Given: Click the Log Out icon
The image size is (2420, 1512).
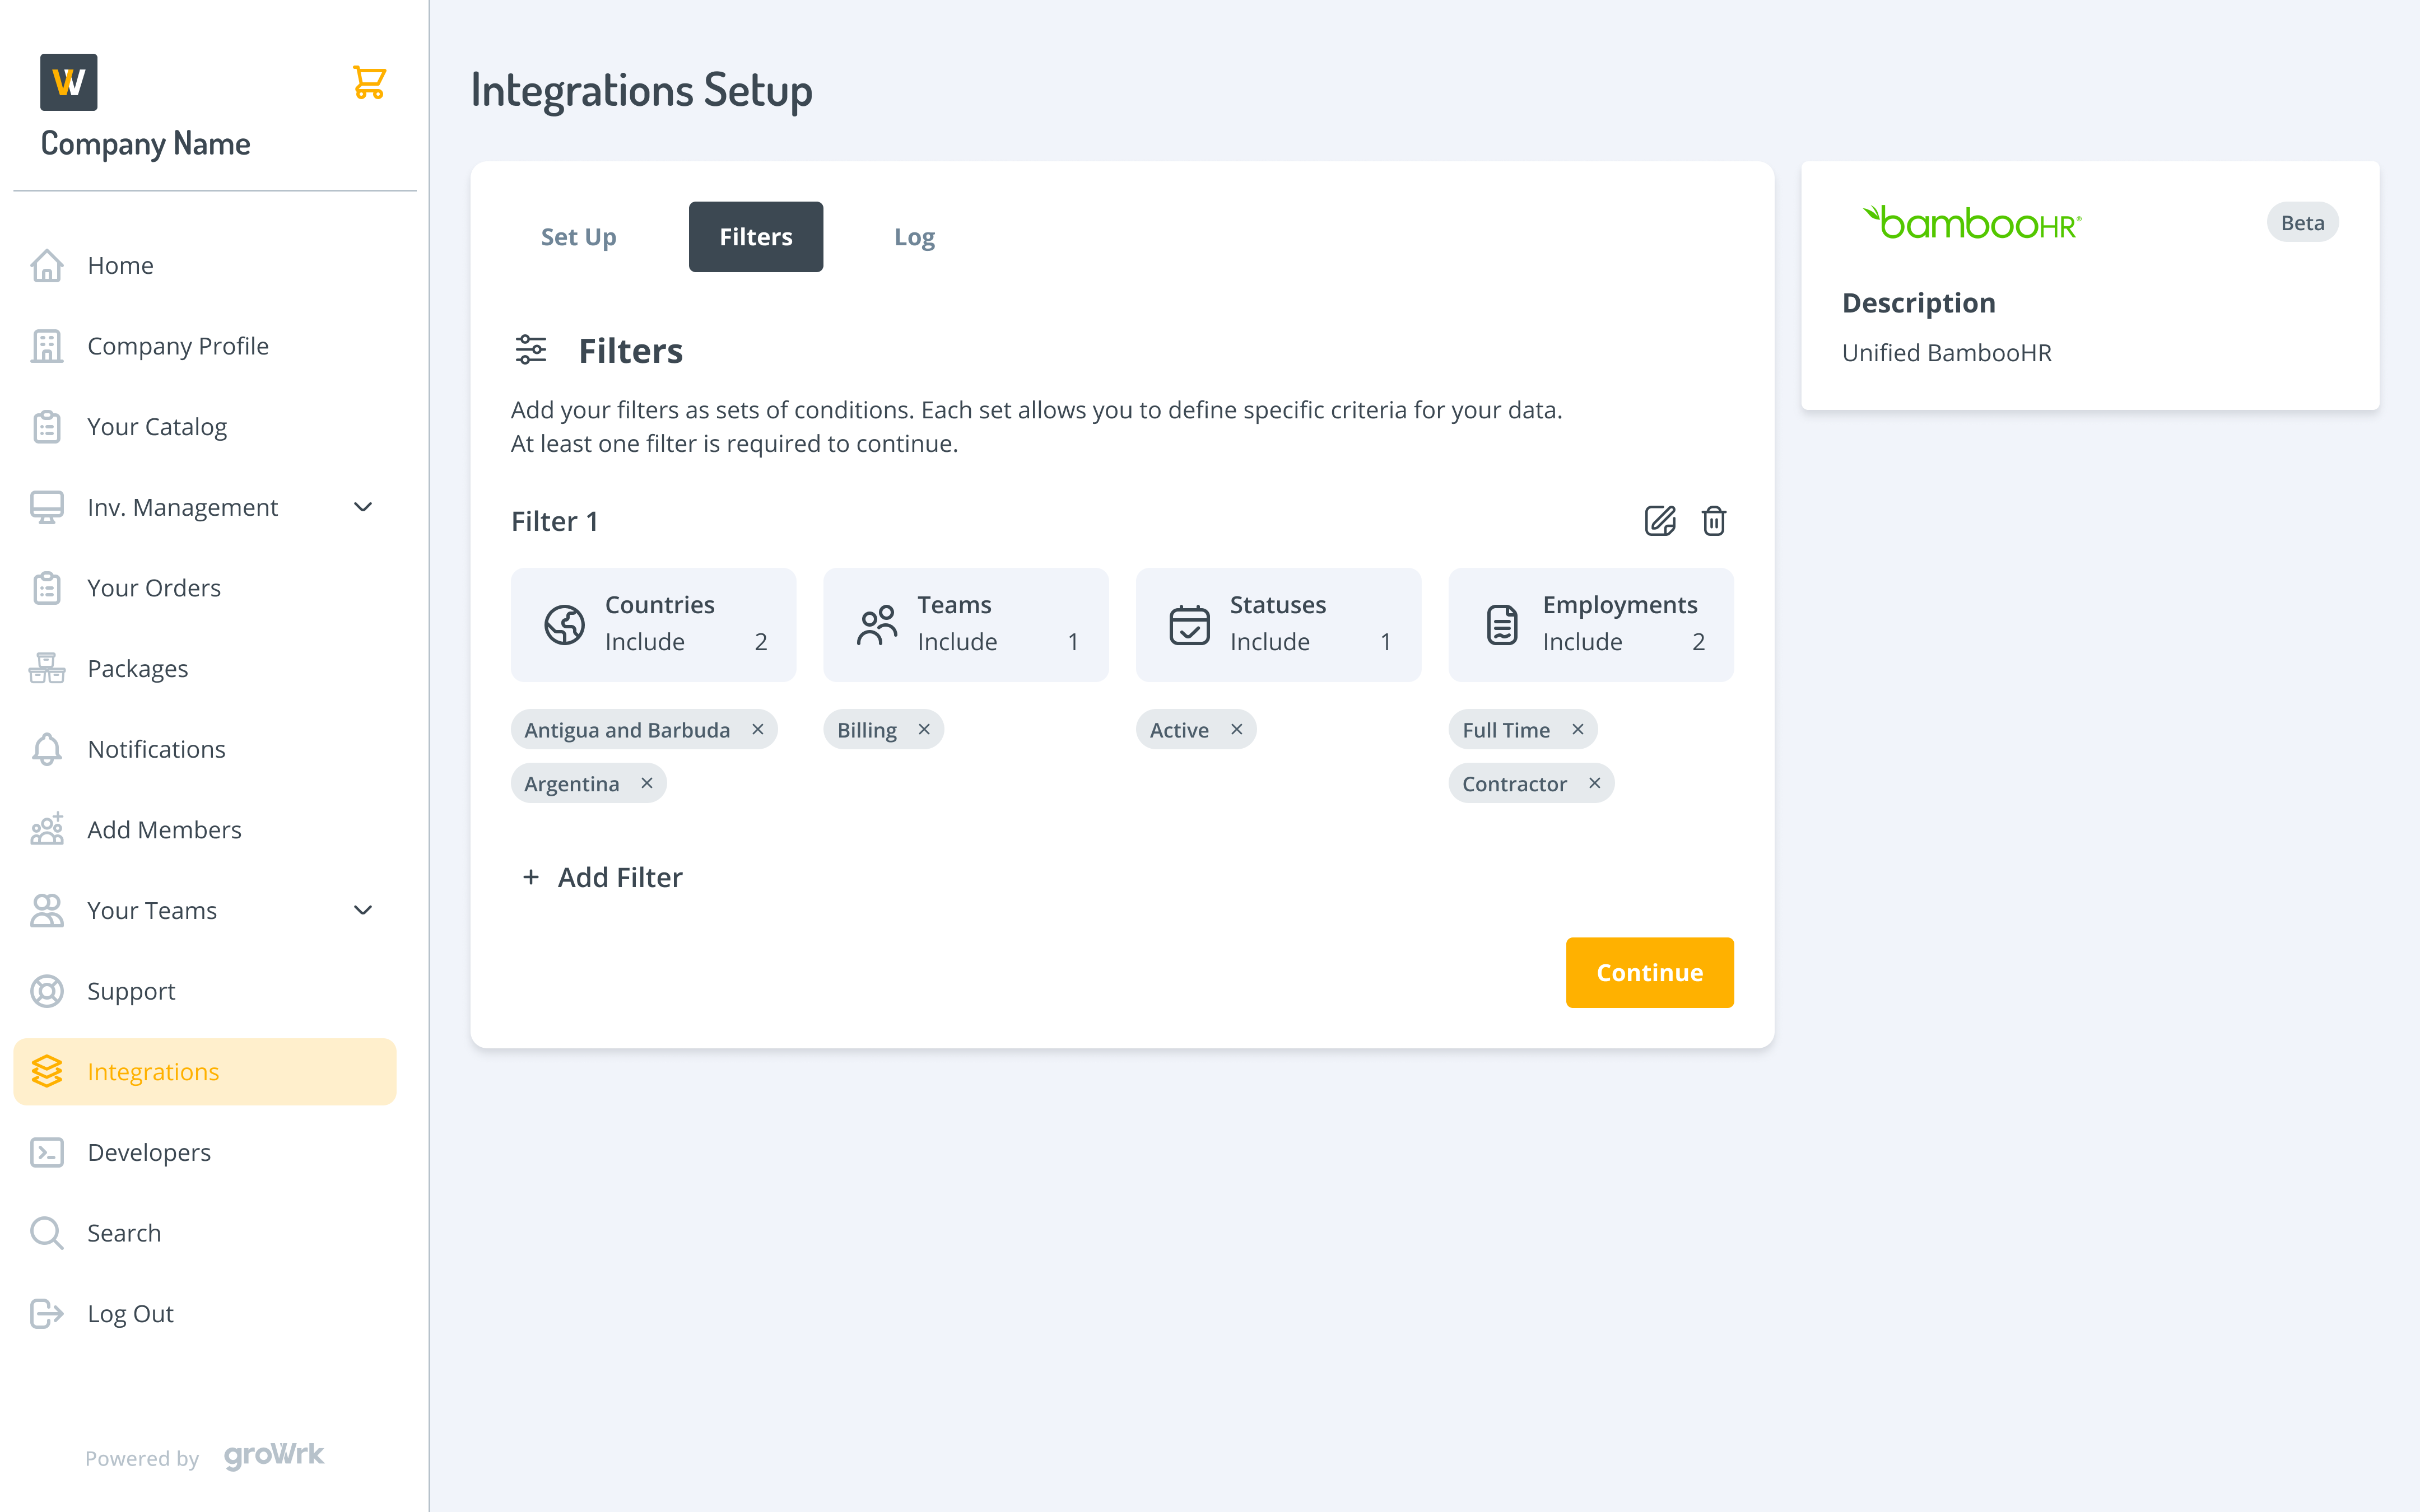Looking at the screenshot, I should tap(47, 1313).
